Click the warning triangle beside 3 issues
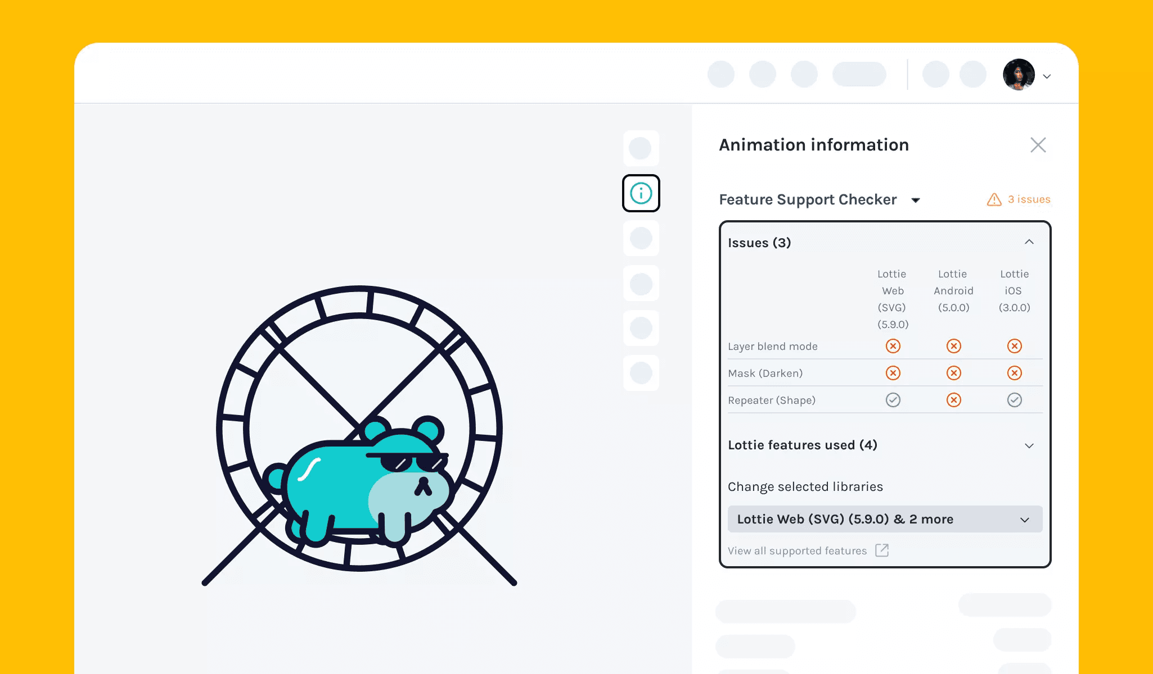The height and width of the screenshot is (674, 1153). click(x=993, y=199)
